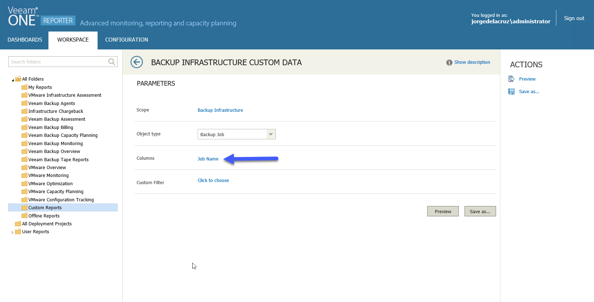This screenshot has width=594, height=302.
Task: Click the Show description link
Action: (x=472, y=62)
